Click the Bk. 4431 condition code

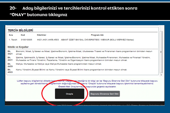pyautogui.click(x=10, y=58)
